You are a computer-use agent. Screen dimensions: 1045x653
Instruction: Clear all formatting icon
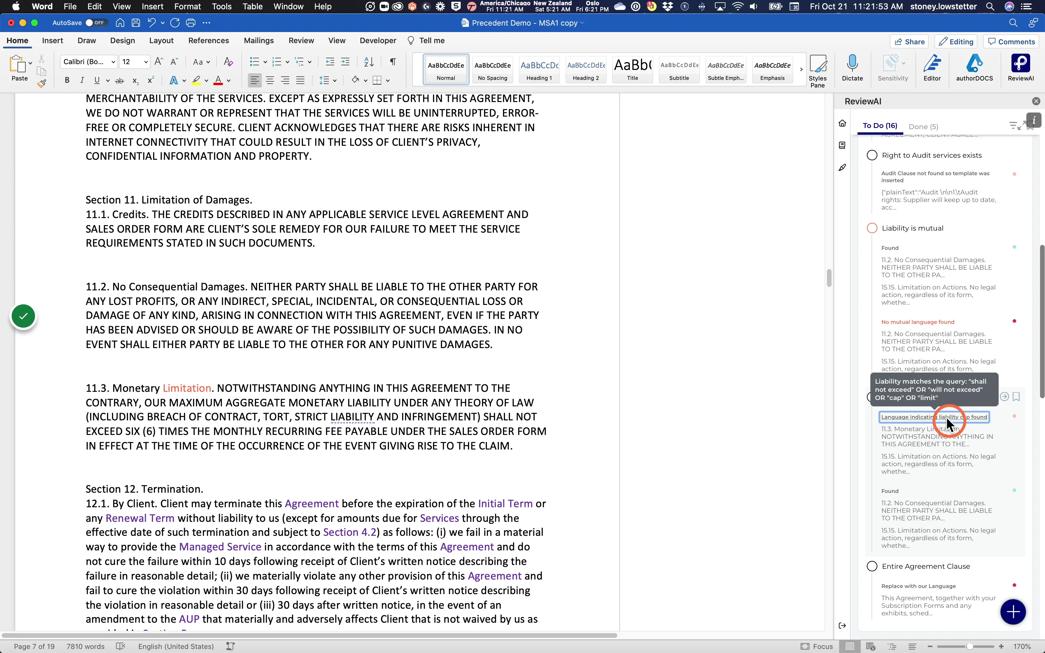coord(228,62)
